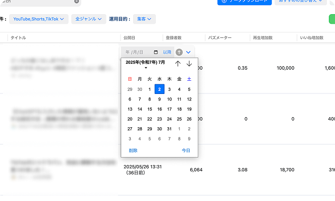335x201 pixels.
Task: Pick July 13 in the calendar
Action: click(x=130, y=109)
